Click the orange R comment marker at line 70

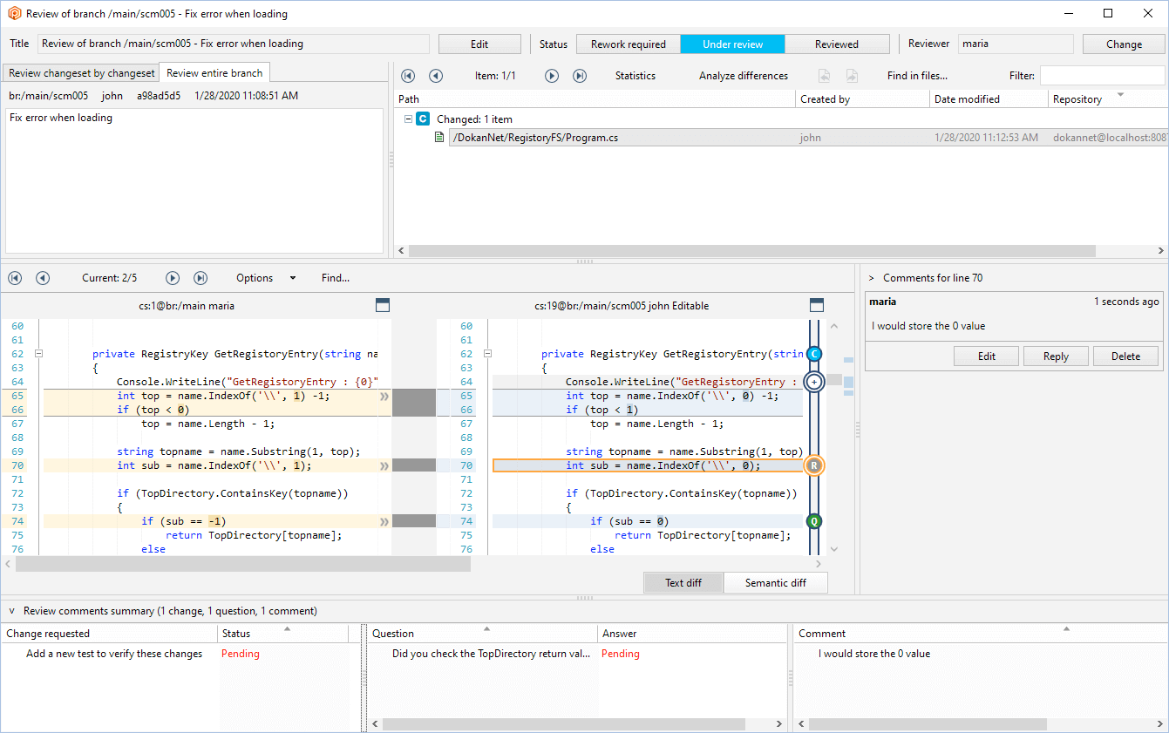tap(814, 465)
